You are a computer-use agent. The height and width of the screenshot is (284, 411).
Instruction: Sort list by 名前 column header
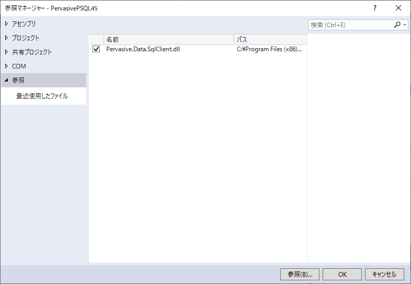tap(167, 40)
